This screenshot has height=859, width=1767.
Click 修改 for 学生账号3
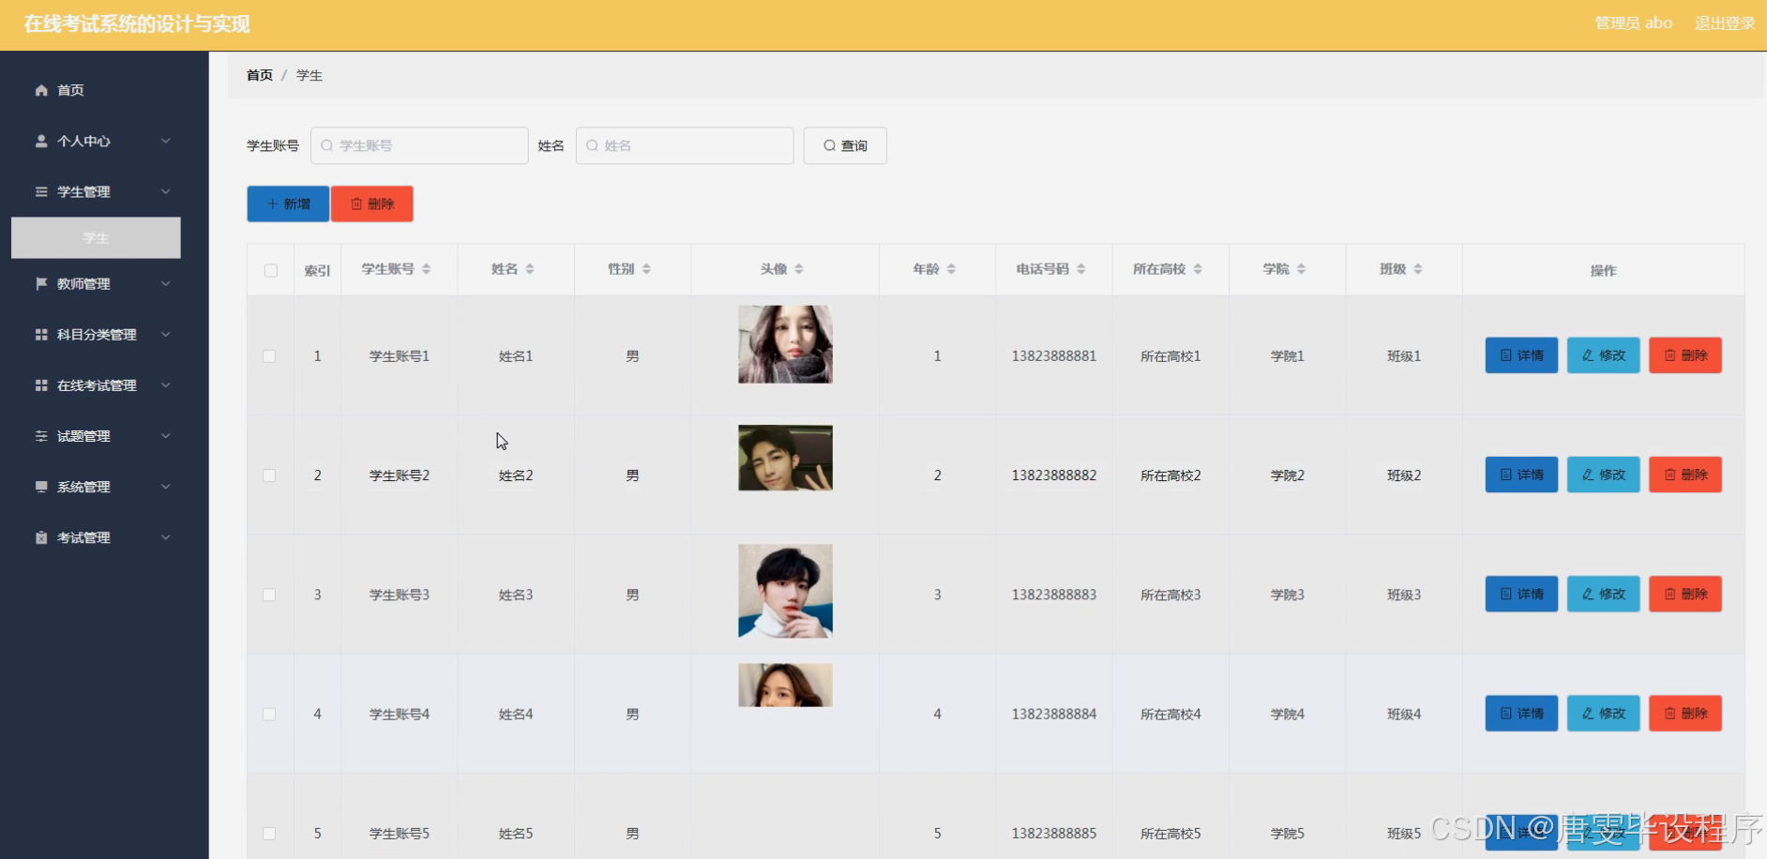[x=1604, y=594]
